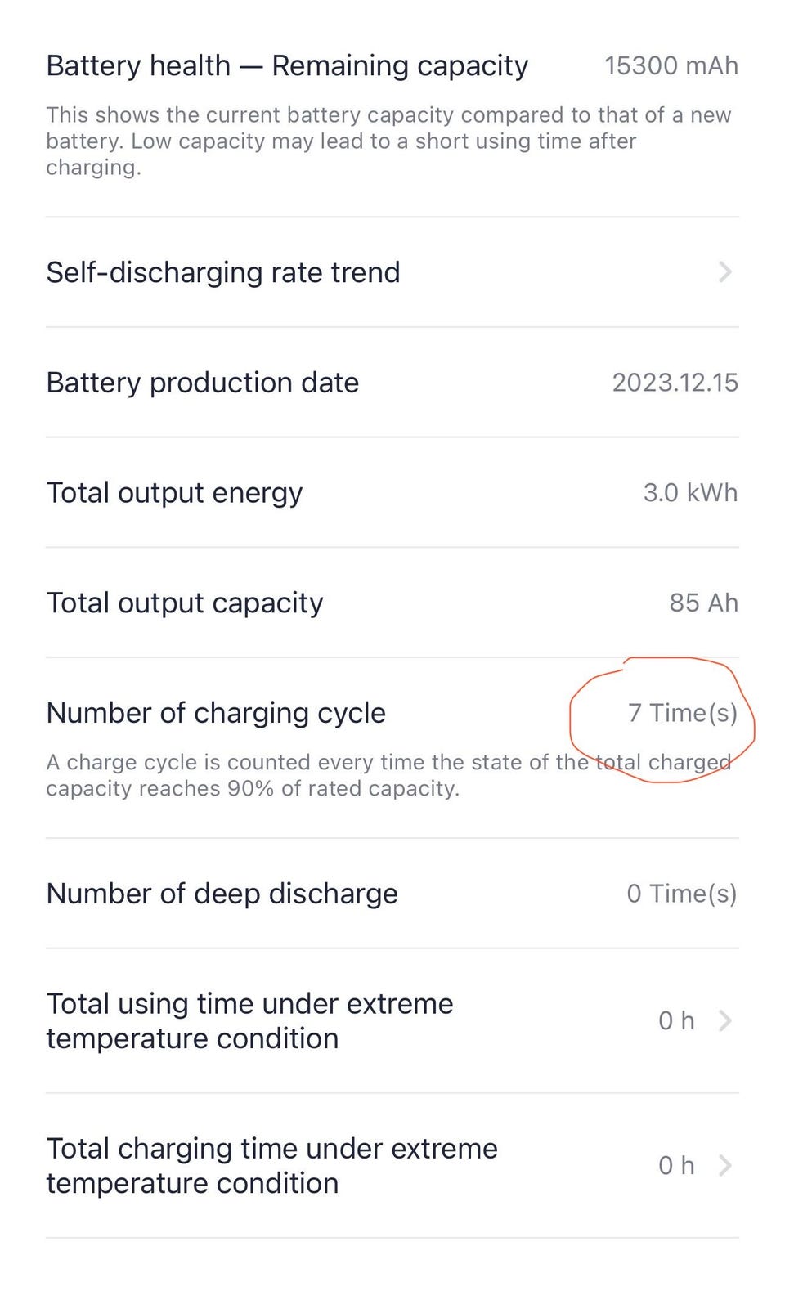
Task: Select the Total output energy label
Action: point(174,493)
